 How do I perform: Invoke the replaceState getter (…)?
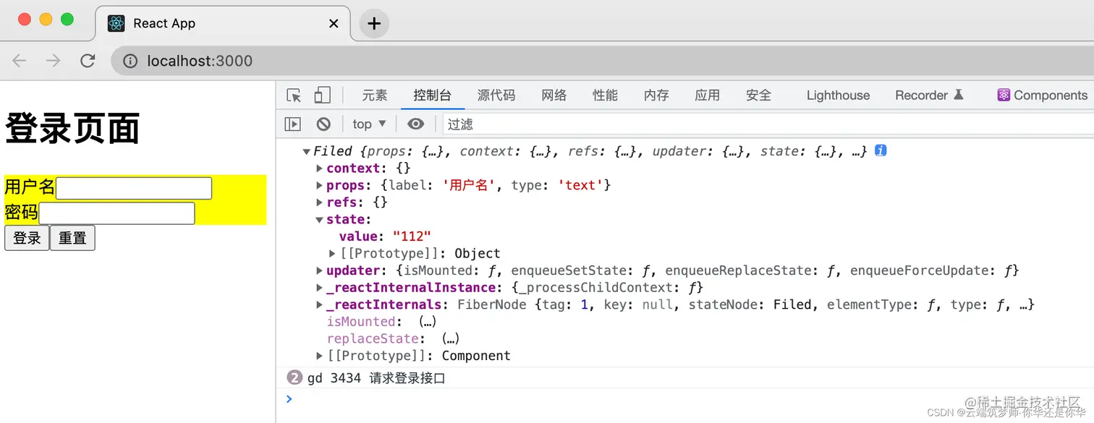point(451,338)
